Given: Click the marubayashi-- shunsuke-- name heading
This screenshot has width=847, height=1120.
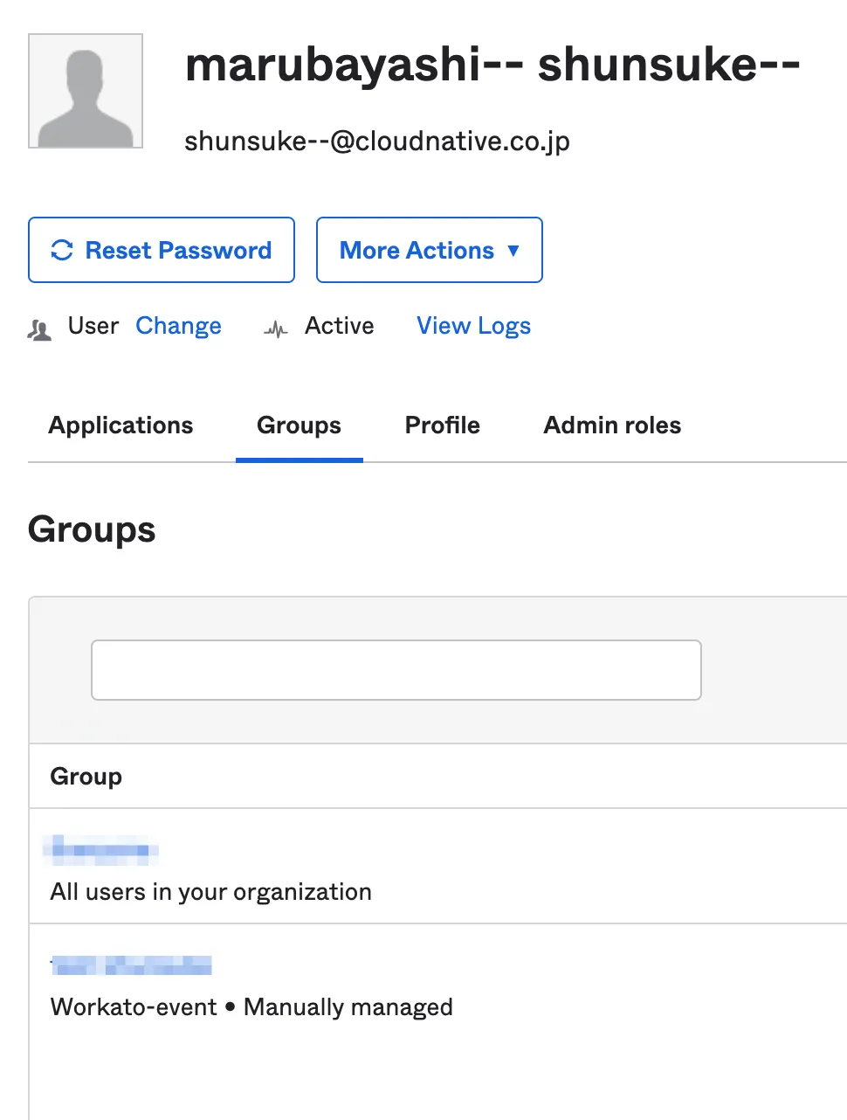Looking at the screenshot, I should [x=492, y=65].
